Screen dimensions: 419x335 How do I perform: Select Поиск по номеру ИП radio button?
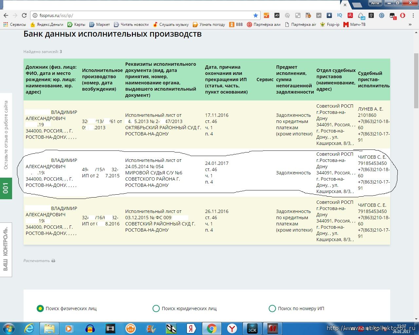coord(272,308)
